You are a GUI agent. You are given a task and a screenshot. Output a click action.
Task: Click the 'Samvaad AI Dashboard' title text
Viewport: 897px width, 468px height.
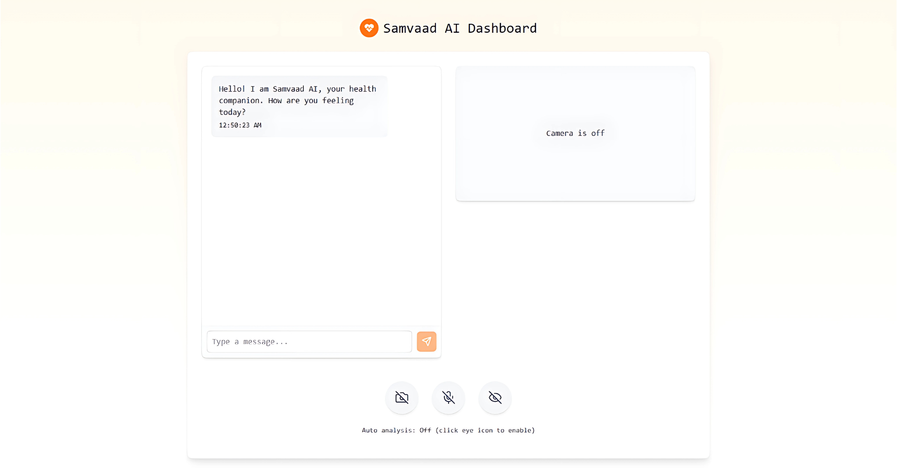[x=460, y=28]
